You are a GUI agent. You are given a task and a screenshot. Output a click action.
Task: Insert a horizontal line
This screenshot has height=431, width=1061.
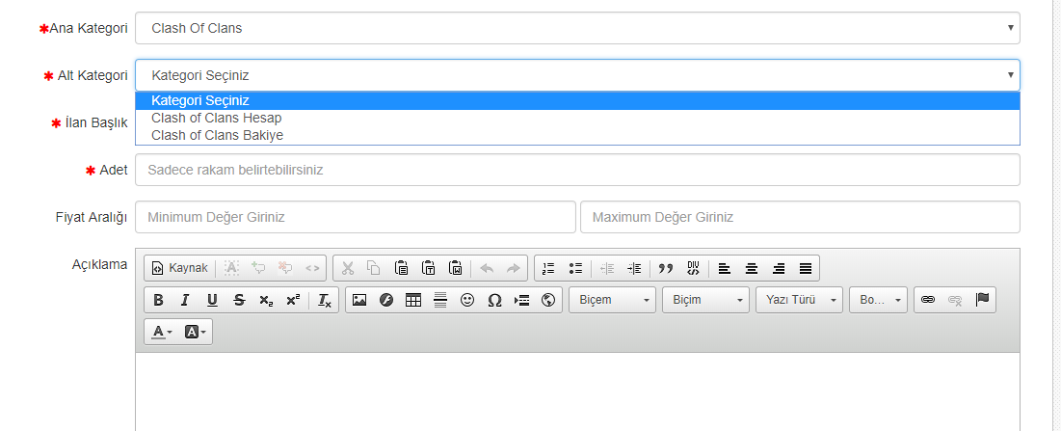click(x=440, y=300)
